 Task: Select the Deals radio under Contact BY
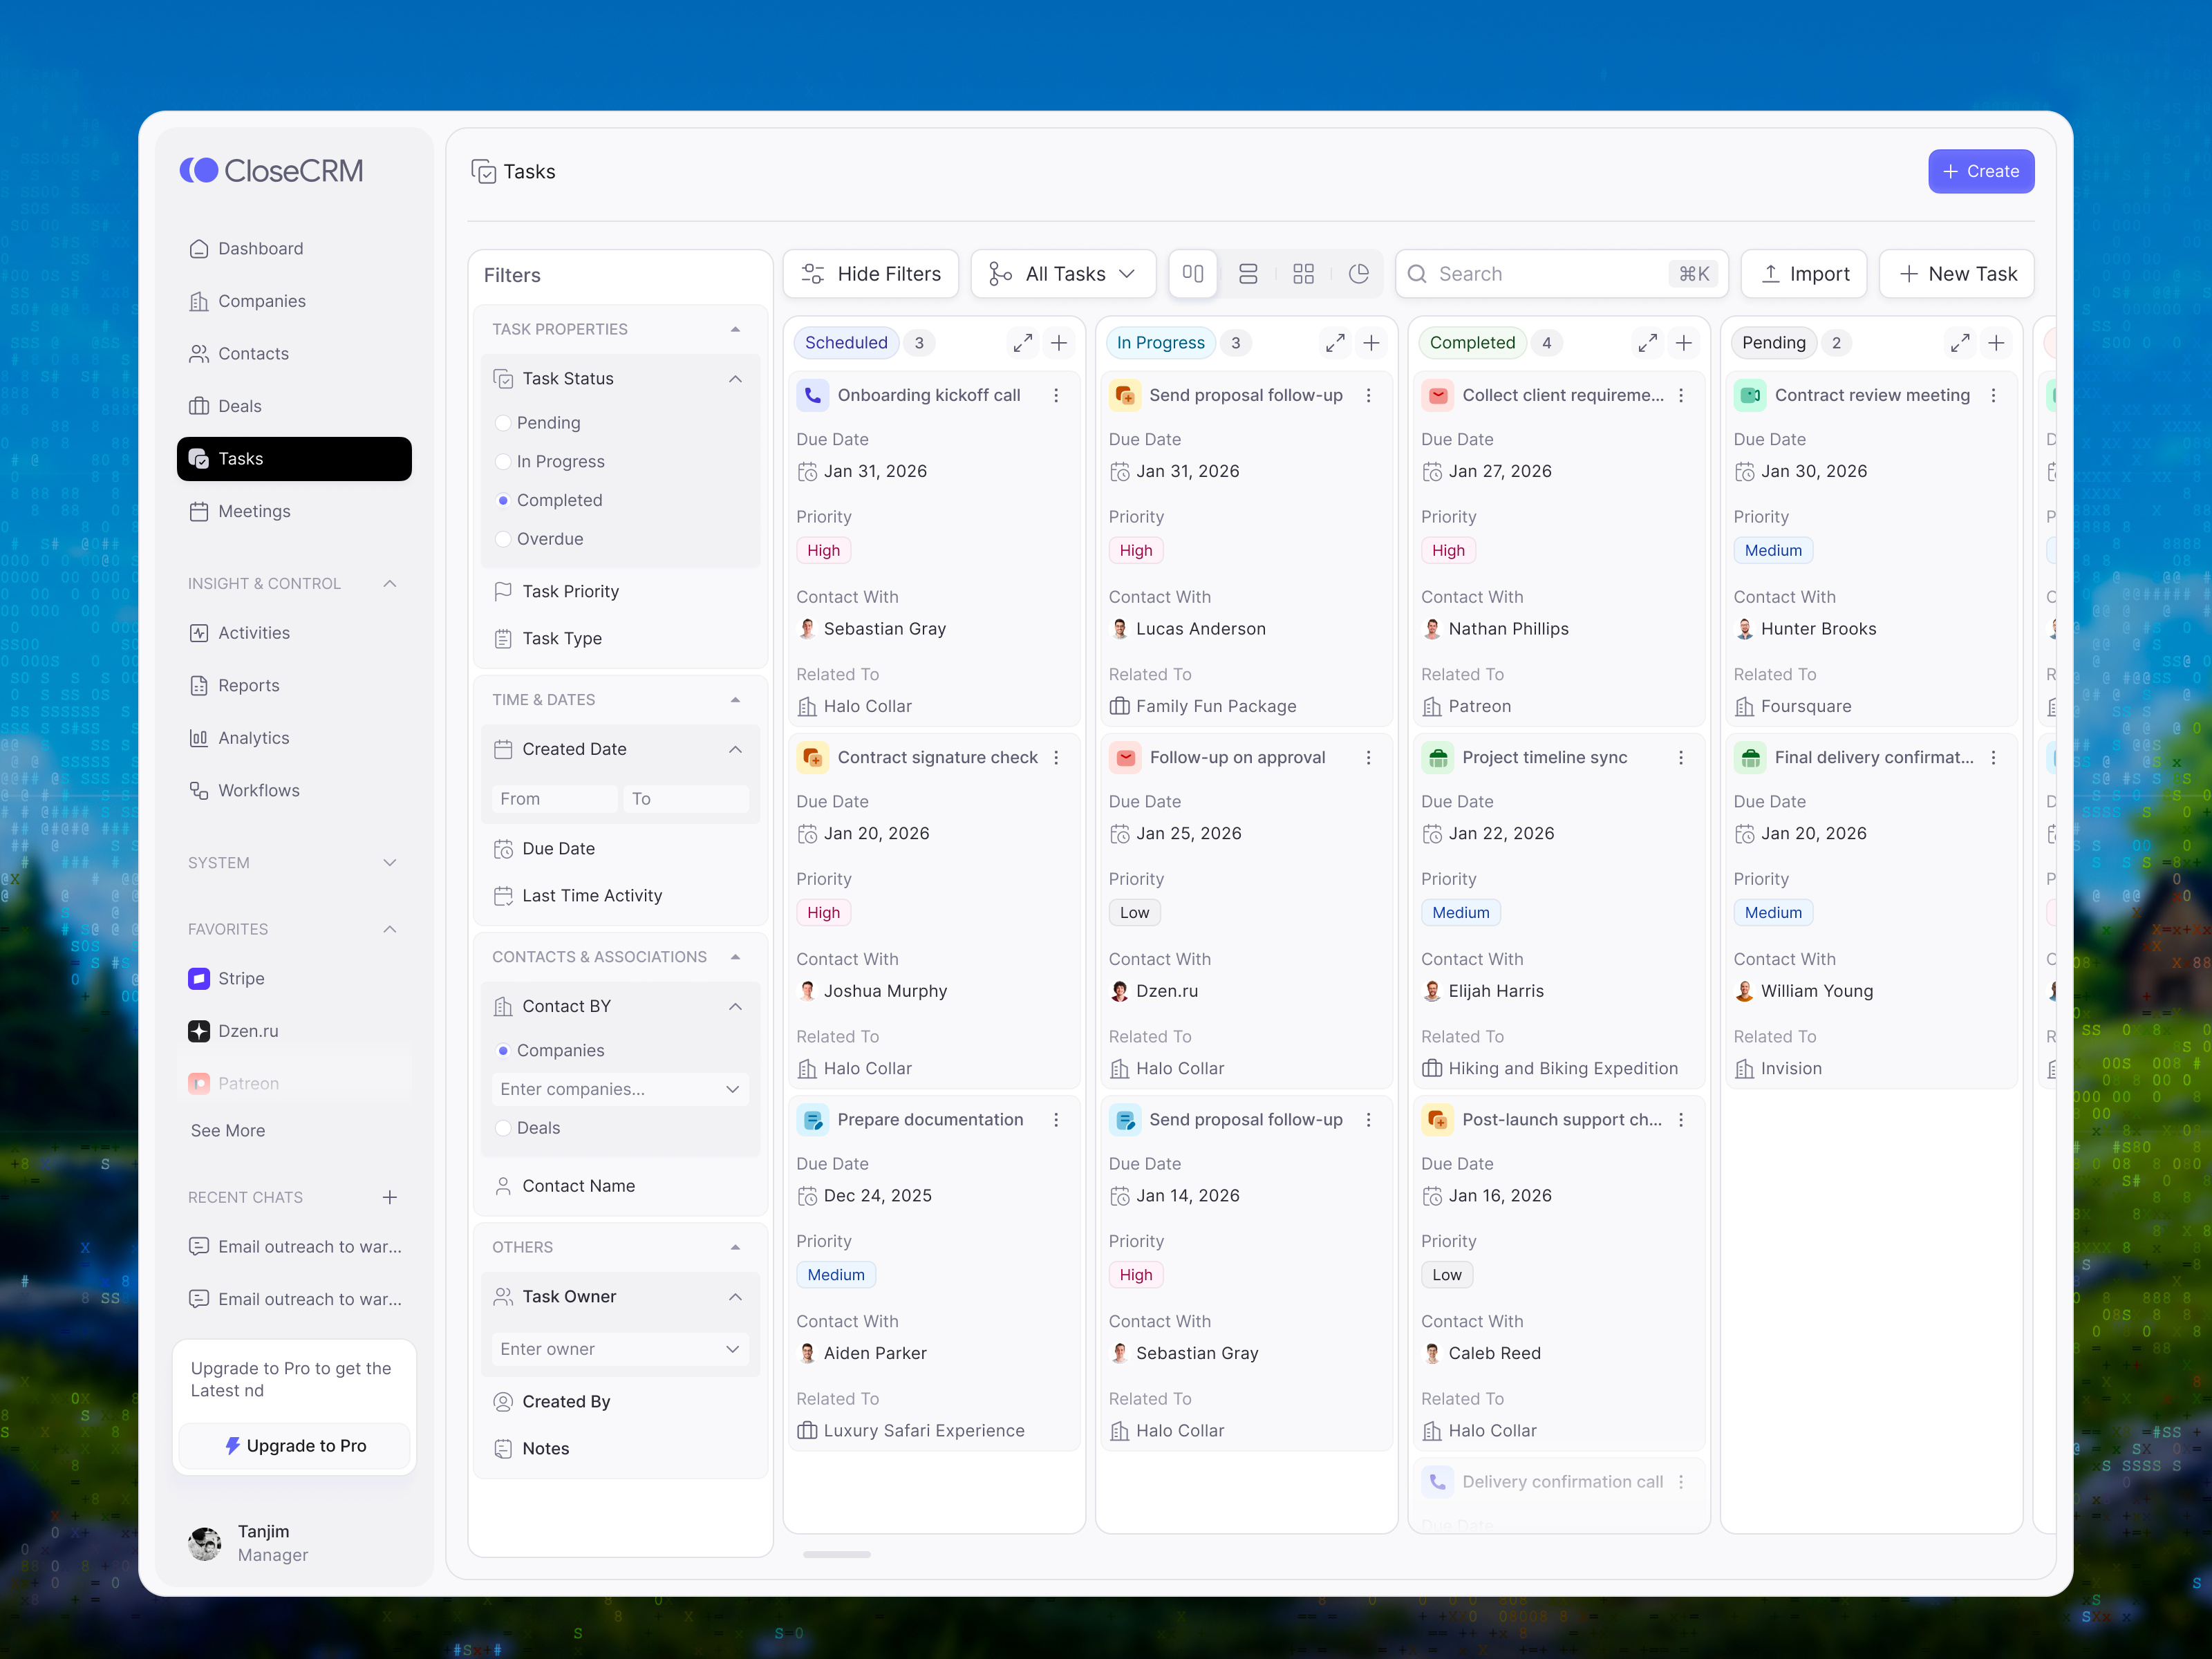tap(503, 1127)
